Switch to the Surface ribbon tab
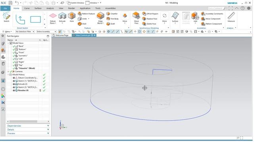This screenshot has height=142, width=254. pyautogui.click(x=38, y=8)
